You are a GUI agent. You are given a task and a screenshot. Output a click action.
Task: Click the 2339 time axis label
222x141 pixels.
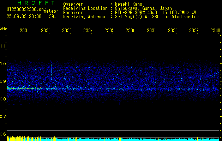point(193,30)
